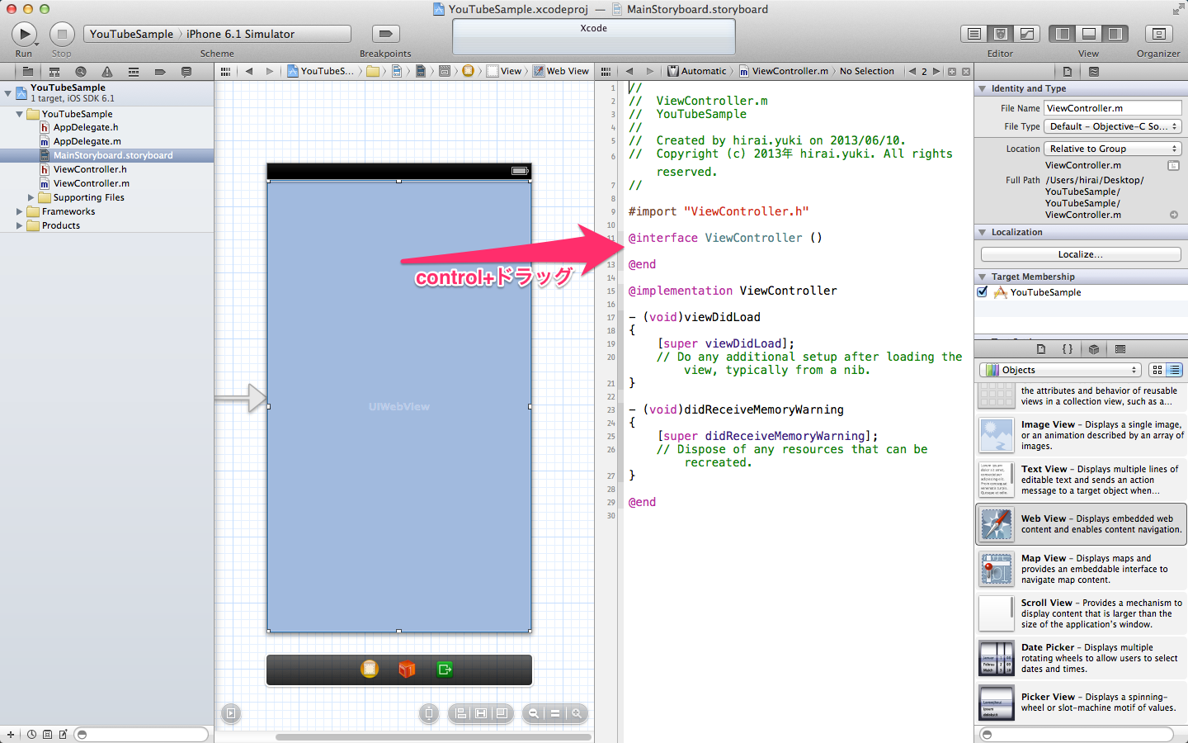
Task: Toggle the Breakpoints activation button
Action: [x=384, y=33]
